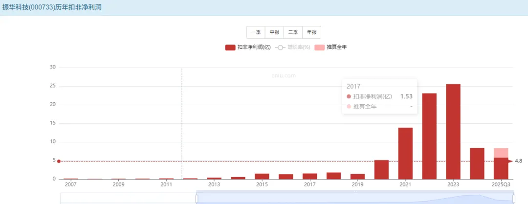Click the right handle of the zoom slider
528x204 pixels.
pyautogui.click(x=513, y=199)
